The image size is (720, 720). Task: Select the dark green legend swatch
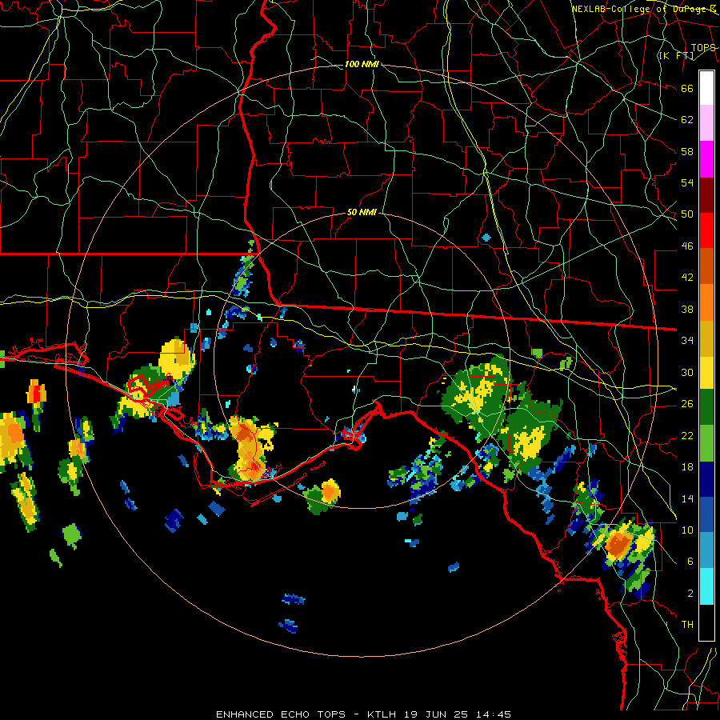tap(706, 407)
